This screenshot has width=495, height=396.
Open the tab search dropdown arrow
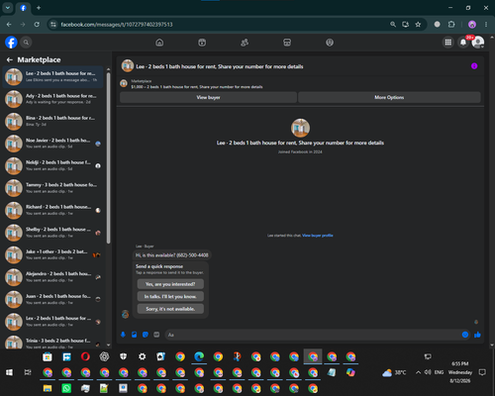(x=8, y=8)
